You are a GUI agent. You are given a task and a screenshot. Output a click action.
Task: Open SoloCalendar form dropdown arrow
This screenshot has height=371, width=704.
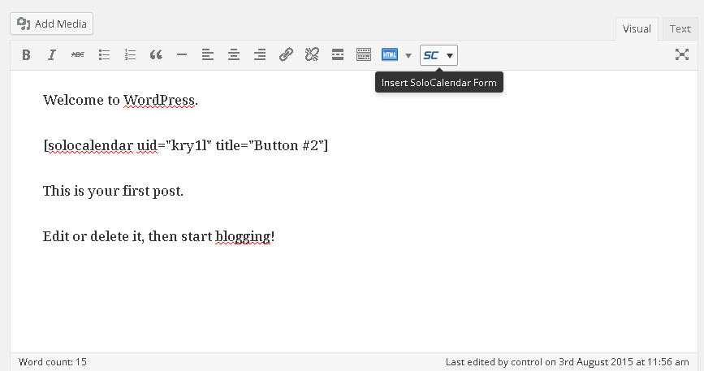449,56
